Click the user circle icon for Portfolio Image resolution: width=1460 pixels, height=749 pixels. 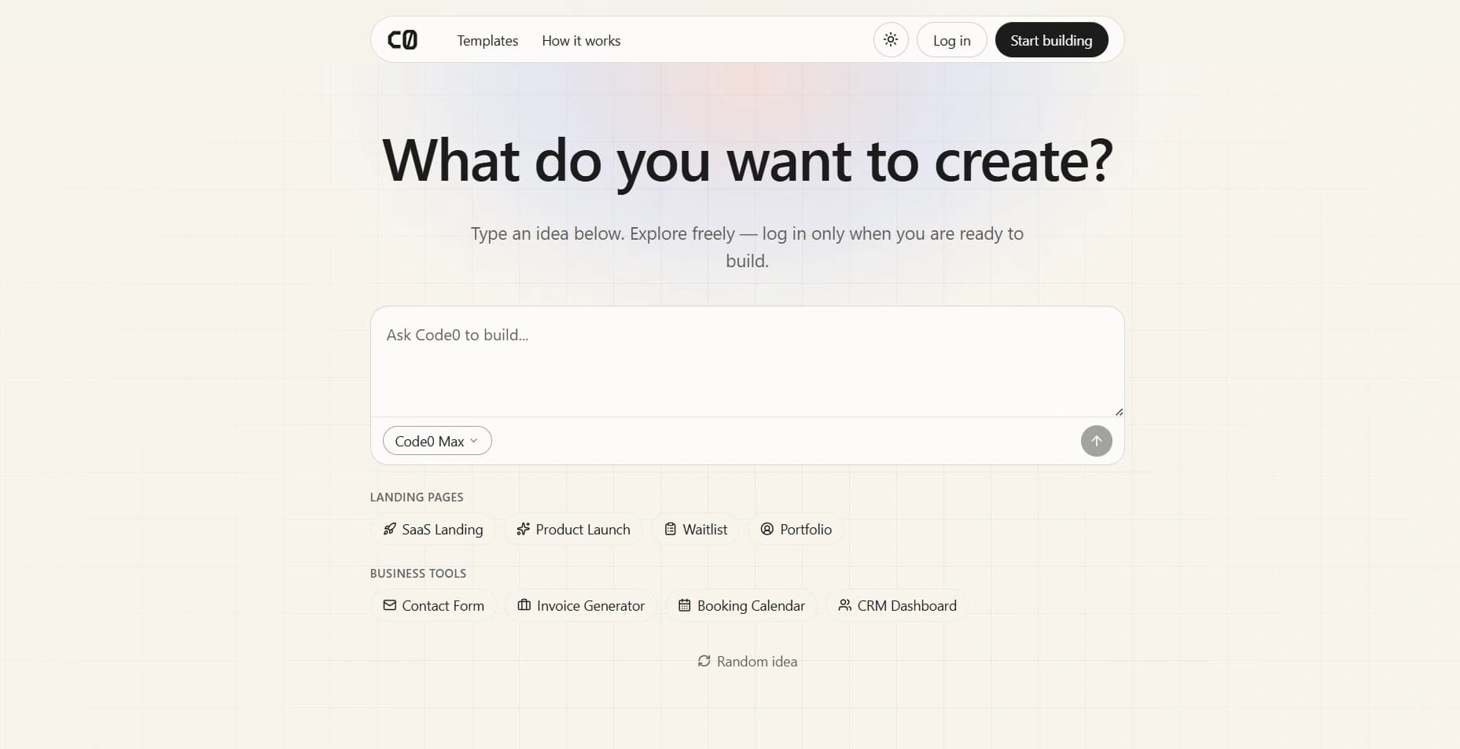pos(767,529)
